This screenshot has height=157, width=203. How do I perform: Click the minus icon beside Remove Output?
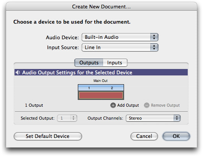tap(147, 105)
